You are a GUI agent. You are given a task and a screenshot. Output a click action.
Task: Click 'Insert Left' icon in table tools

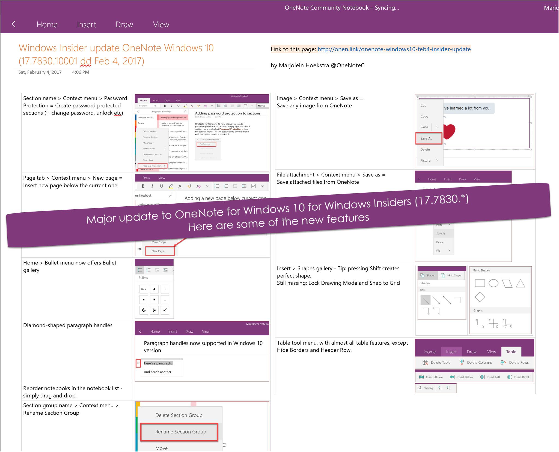coord(482,377)
